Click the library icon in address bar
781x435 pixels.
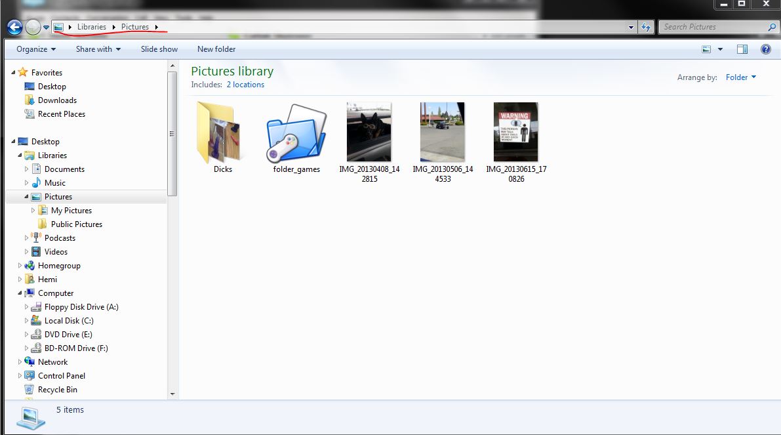58,27
